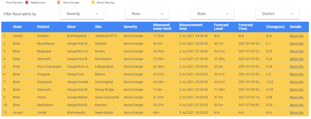Open More info for Sonitpur row

coord(296,36)
